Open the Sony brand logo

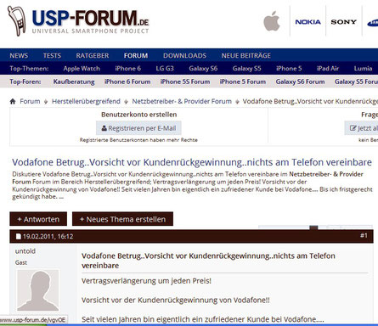344,22
